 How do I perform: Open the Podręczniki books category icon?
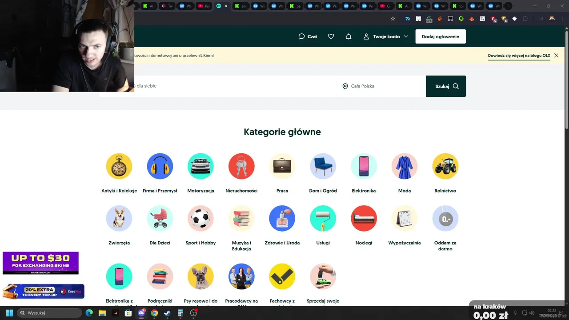160,276
